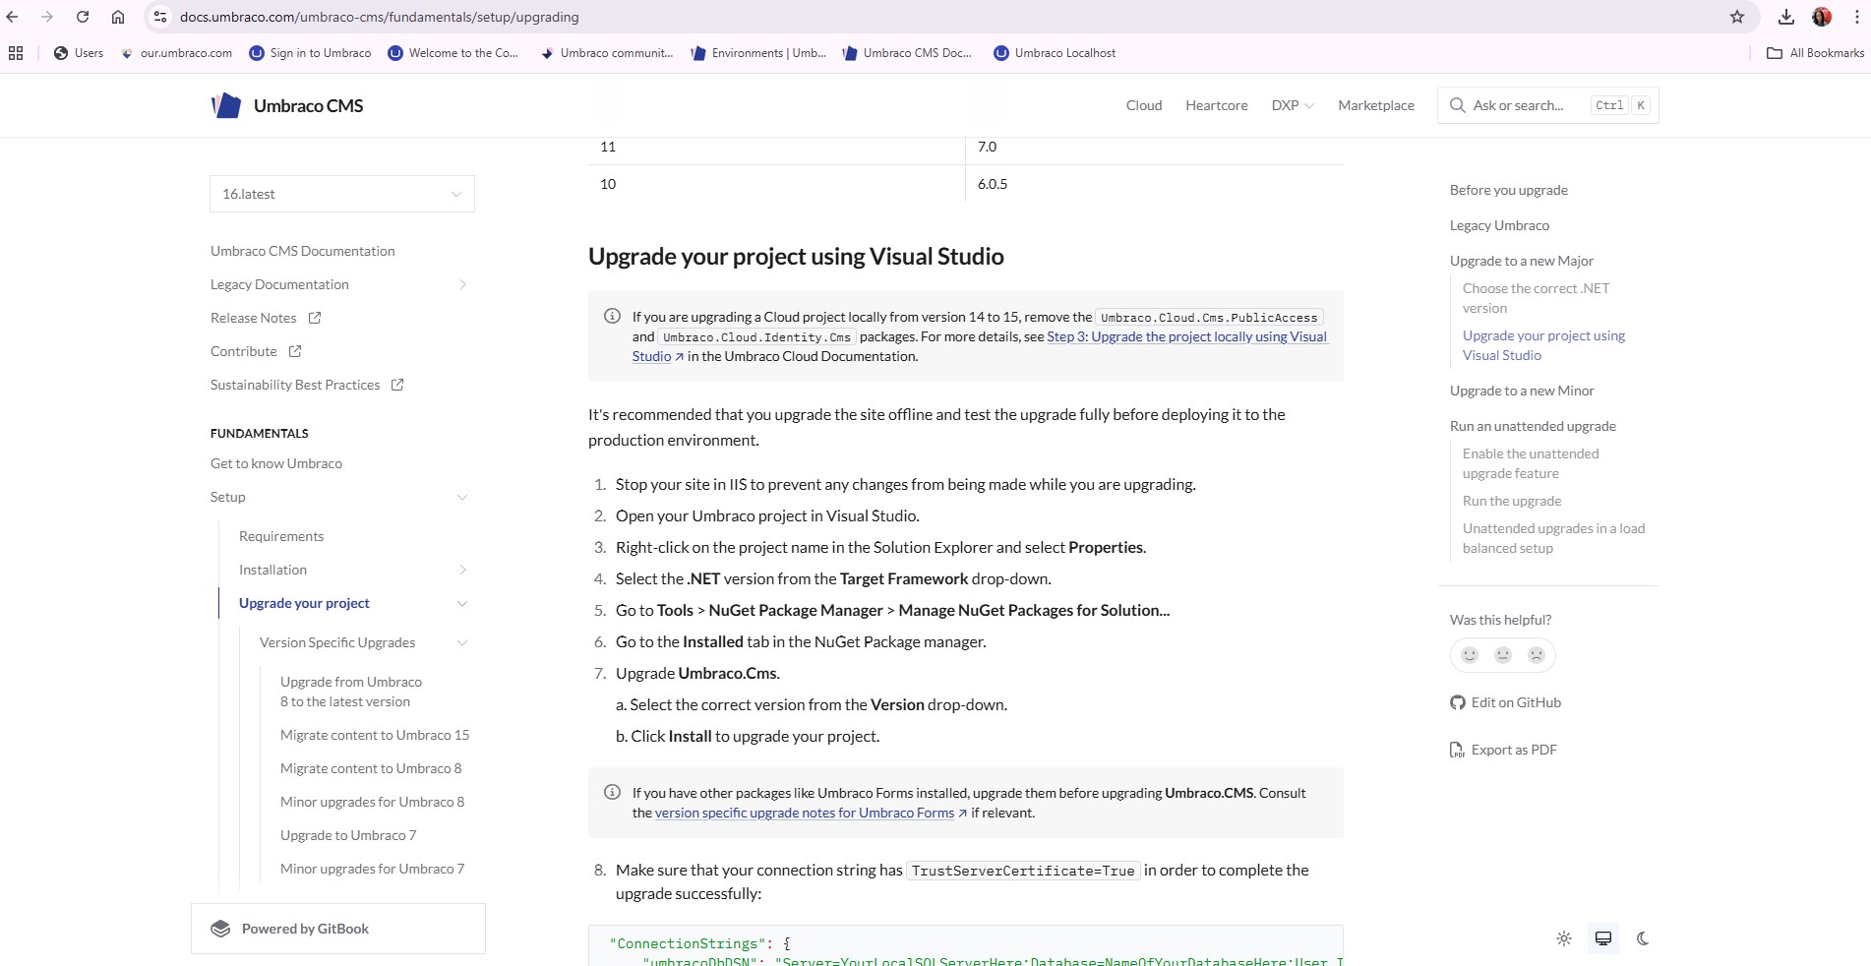Switch to dark theme moon icon
The height and width of the screenshot is (966, 1871).
click(x=1643, y=938)
